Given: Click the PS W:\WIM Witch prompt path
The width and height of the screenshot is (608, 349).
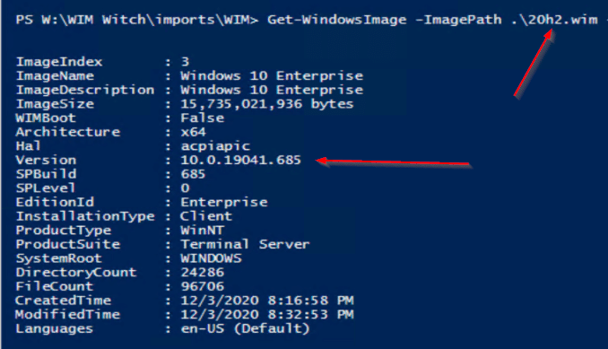Looking at the screenshot, I should click(137, 20).
